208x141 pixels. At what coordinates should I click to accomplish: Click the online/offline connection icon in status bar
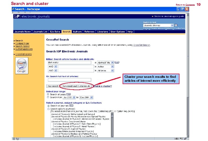(x=177, y=139)
